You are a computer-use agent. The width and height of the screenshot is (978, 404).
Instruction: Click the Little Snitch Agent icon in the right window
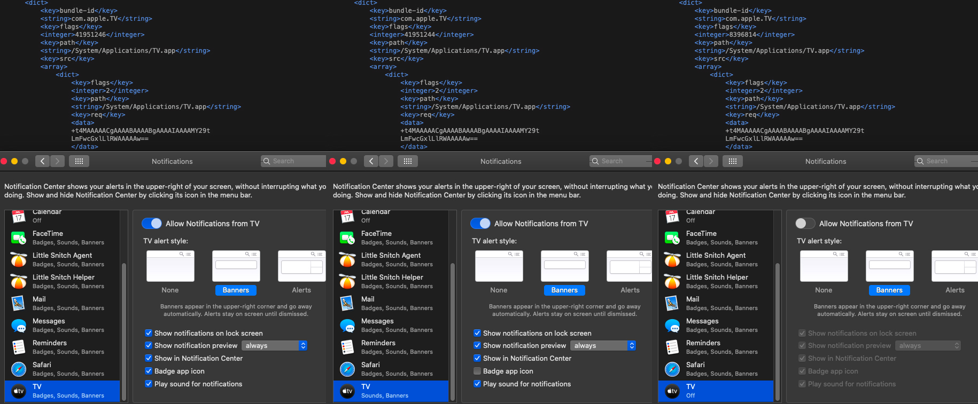pyautogui.click(x=672, y=260)
